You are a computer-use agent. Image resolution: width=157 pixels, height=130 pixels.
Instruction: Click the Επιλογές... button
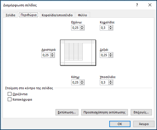tap(141, 112)
